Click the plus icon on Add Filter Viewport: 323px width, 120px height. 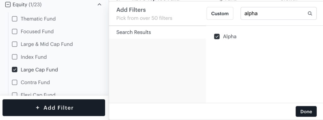coord(38,108)
